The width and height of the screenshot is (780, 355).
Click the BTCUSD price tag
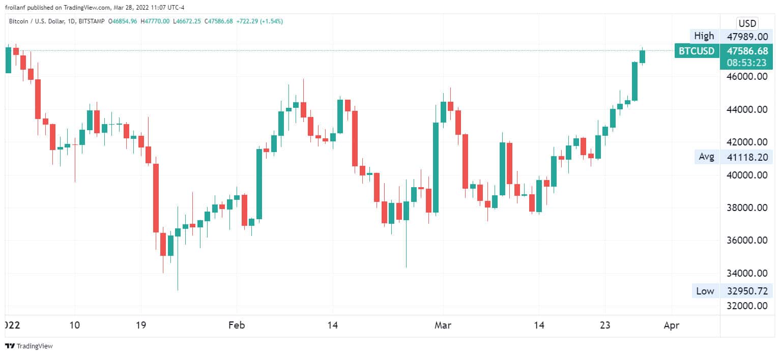coord(697,51)
